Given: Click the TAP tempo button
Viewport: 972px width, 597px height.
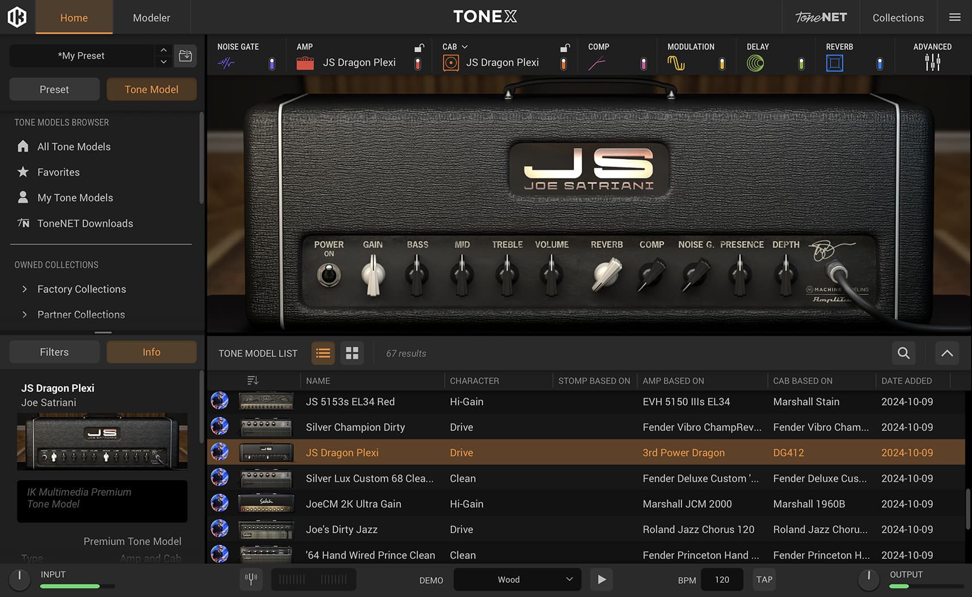Looking at the screenshot, I should point(764,579).
